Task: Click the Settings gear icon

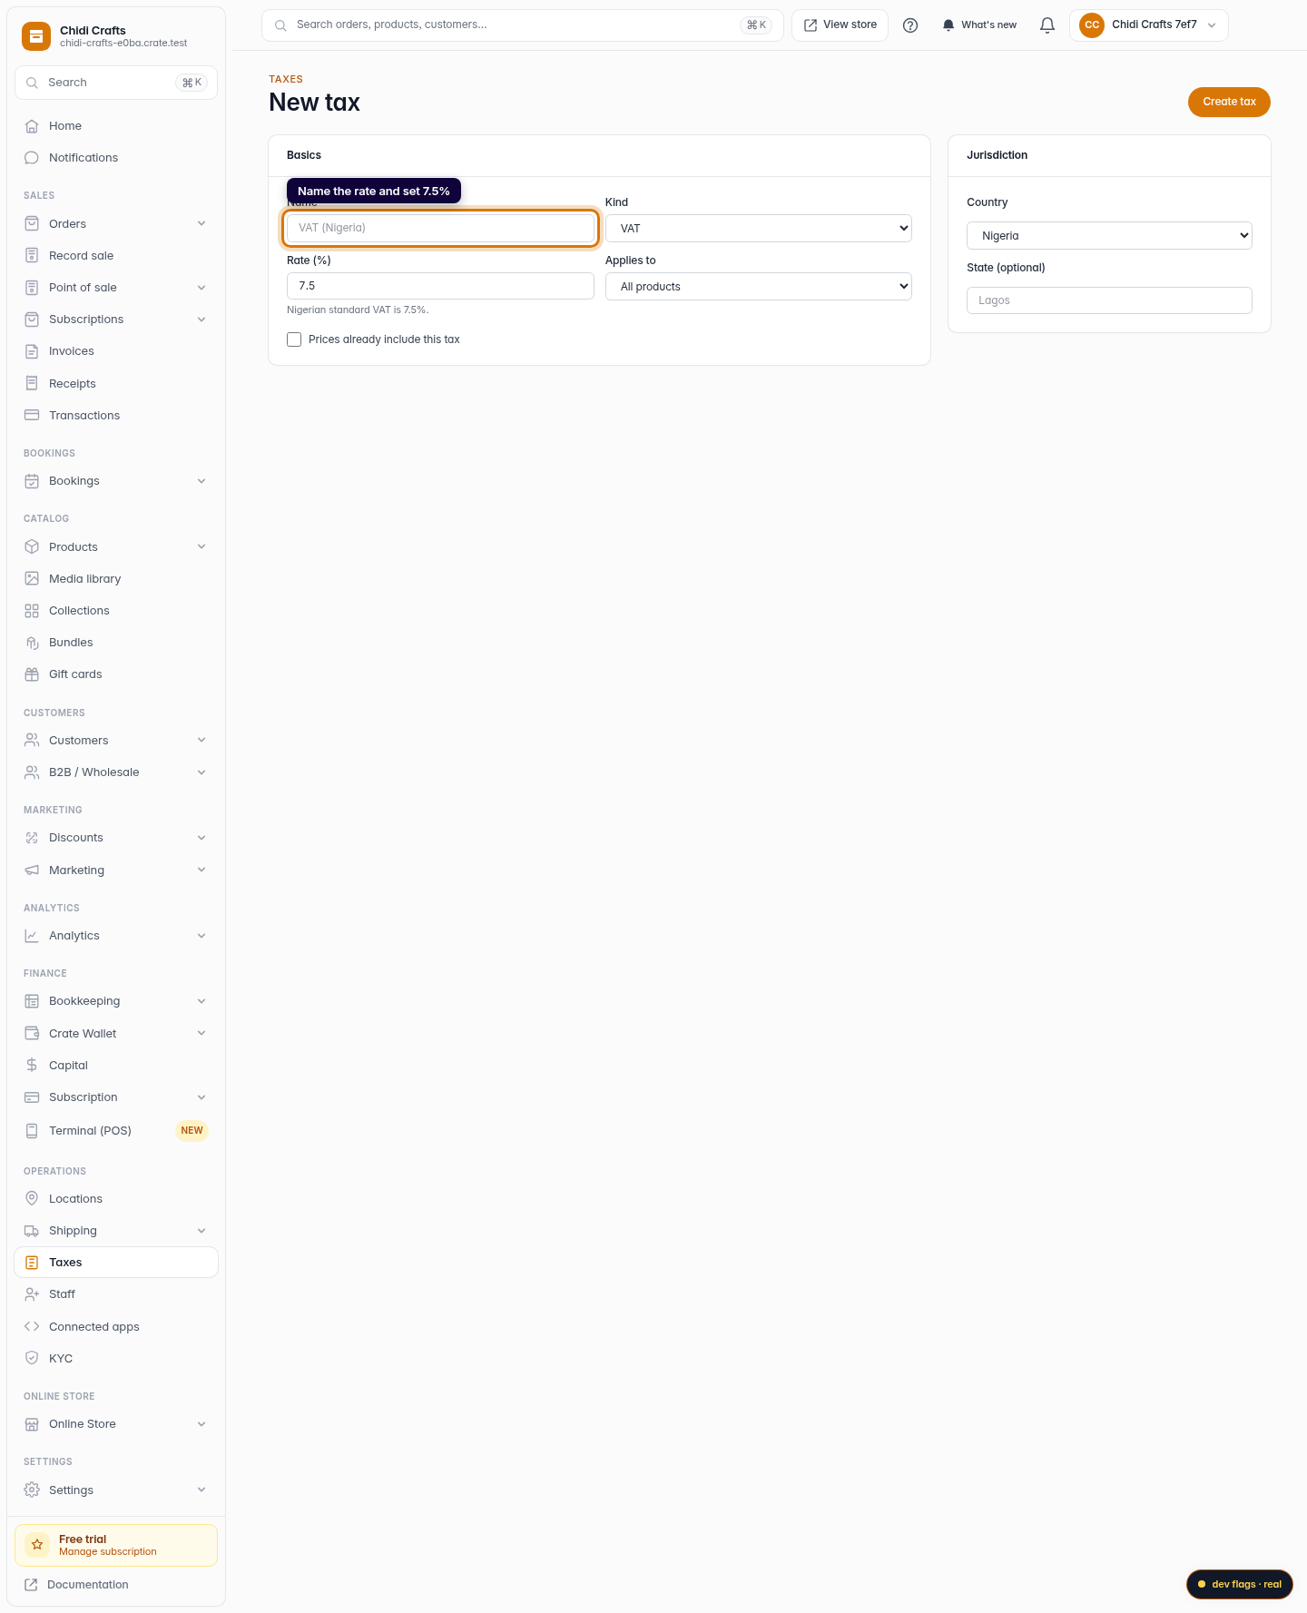Action: pyautogui.click(x=32, y=1490)
